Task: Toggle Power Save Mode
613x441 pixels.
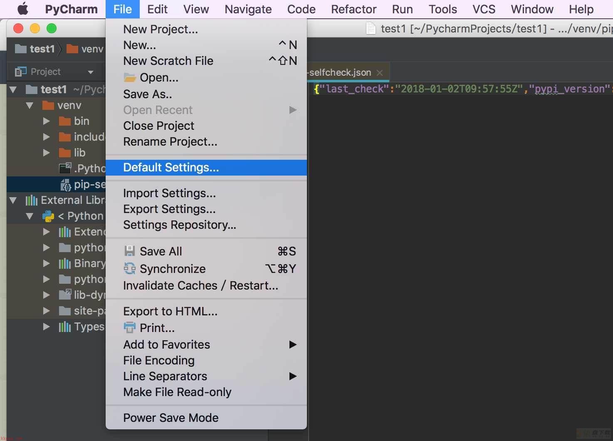Action: [206, 418]
